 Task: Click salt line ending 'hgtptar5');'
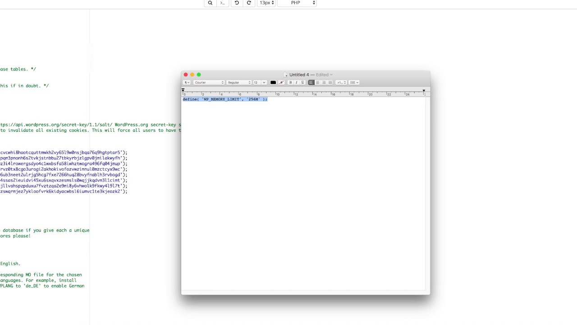pyautogui.click(x=64, y=153)
